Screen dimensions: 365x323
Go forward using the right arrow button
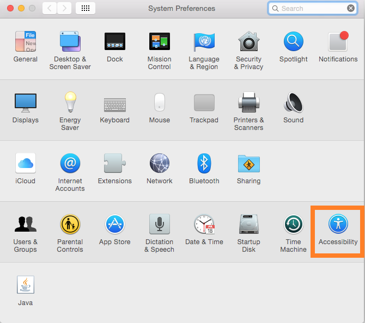point(64,8)
